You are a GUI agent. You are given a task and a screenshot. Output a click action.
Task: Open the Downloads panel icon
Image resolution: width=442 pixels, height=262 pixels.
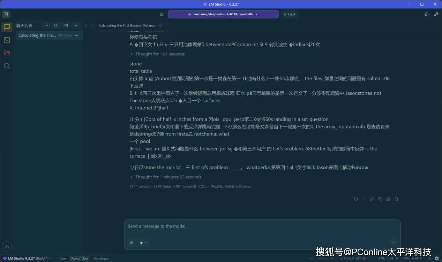(7, 246)
